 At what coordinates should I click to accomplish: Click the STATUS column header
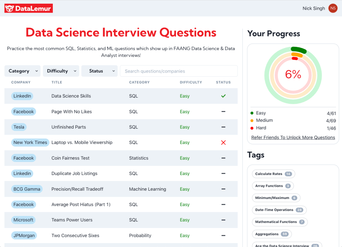[x=223, y=82]
